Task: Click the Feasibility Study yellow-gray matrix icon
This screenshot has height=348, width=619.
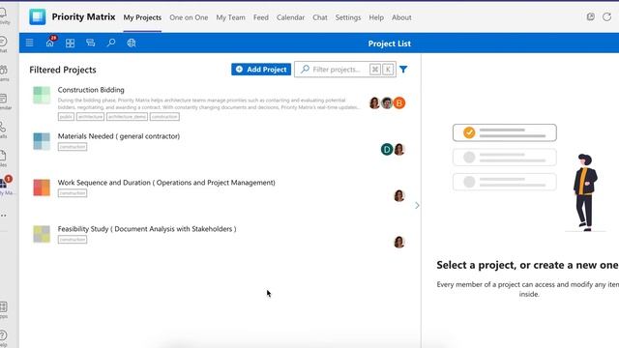Action: [x=42, y=234]
